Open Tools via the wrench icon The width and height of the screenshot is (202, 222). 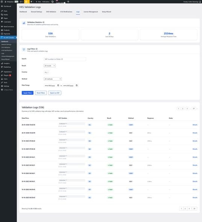pos(2,82)
